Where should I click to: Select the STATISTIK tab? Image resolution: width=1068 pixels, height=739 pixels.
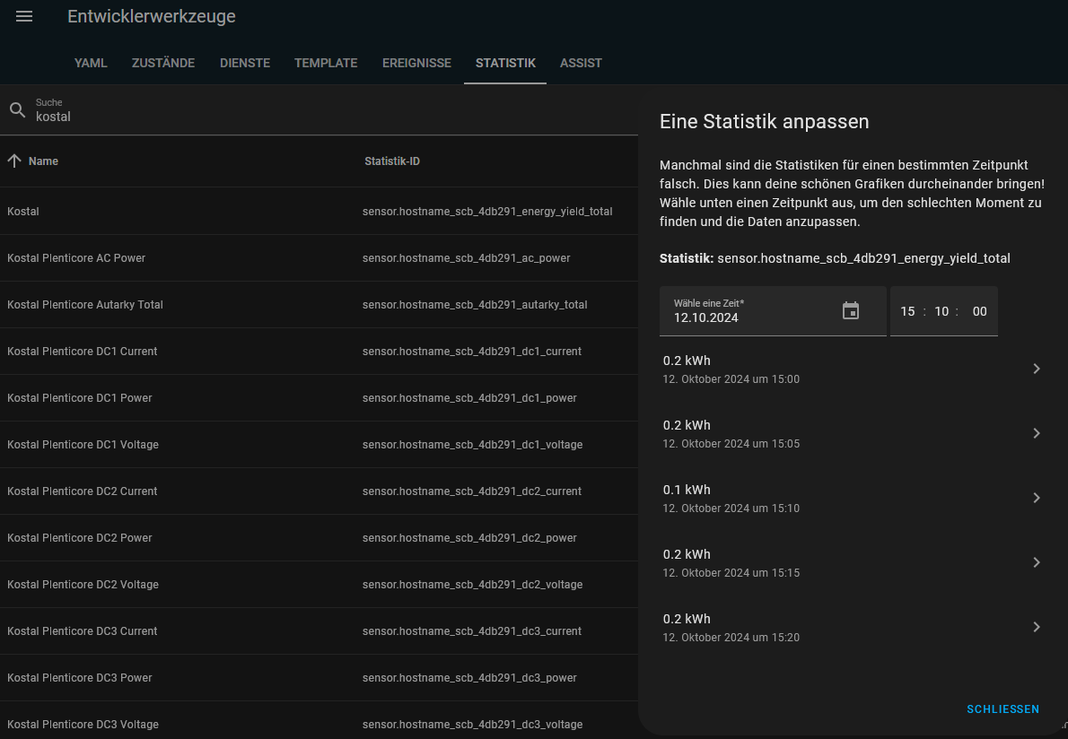coord(505,64)
